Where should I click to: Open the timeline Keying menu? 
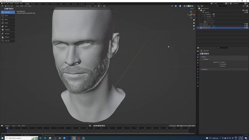[x=14, y=126]
